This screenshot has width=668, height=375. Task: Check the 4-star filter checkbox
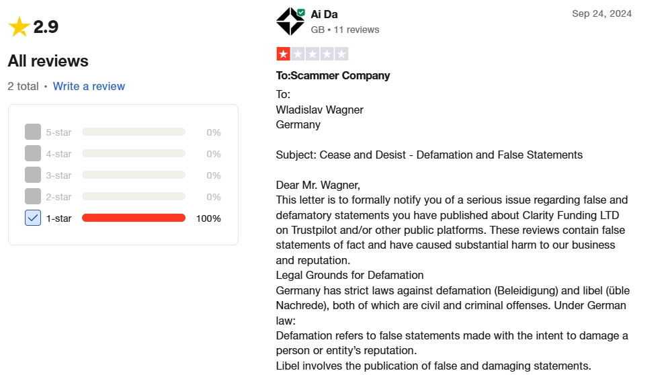[x=33, y=153]
